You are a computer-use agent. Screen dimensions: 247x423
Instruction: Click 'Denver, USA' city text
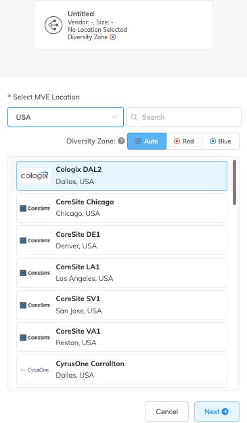(76, 246)
